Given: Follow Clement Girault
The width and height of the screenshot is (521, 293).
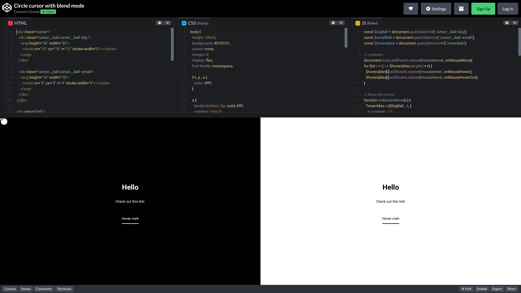Looking at the screenshot, I should click(x=48, y=12).
